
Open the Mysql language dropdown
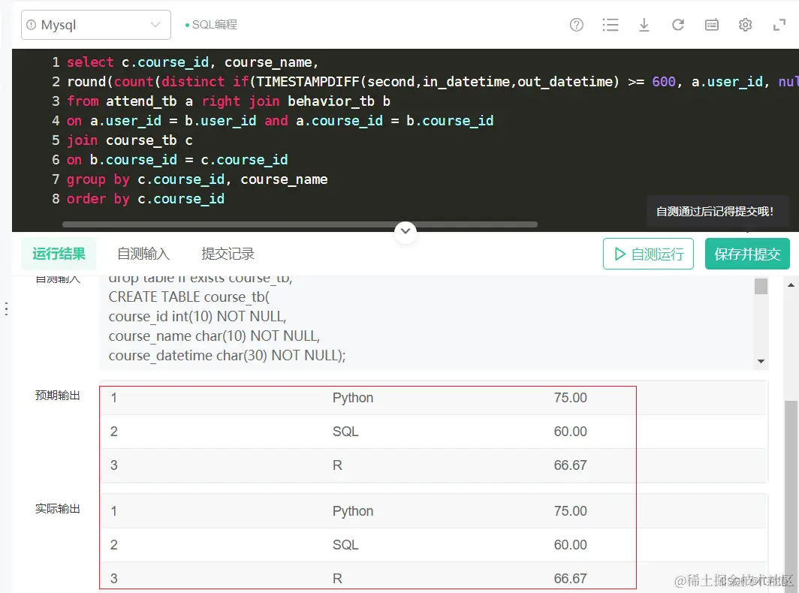point(96,25)
